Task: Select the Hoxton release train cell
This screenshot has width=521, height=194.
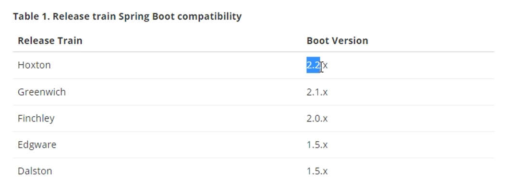Action: 34,65
